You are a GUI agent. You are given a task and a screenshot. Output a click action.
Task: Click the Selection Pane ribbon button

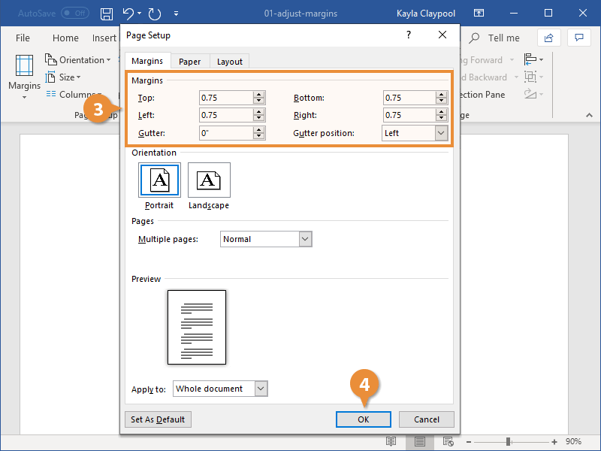[x=483, y=95]
